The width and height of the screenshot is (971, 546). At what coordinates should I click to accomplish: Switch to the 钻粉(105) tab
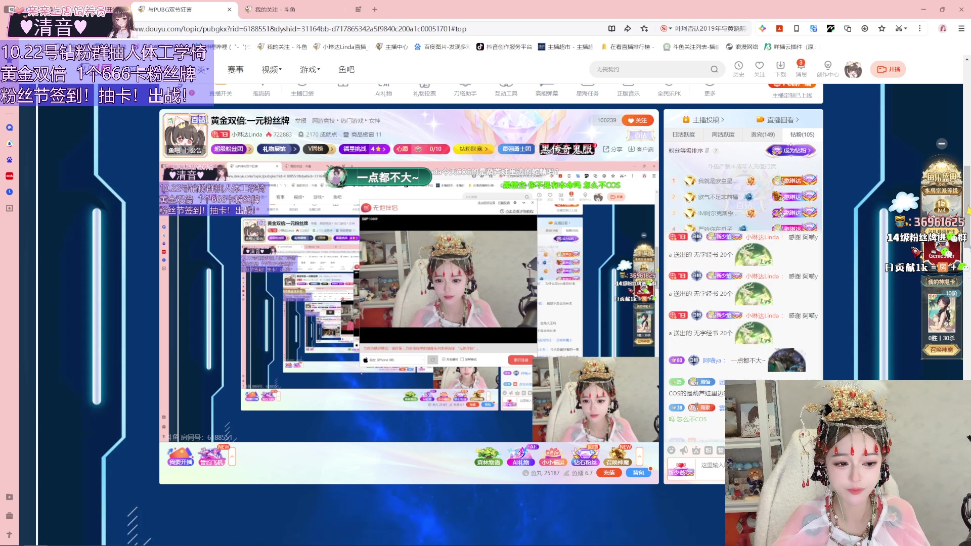tap(802, 134)
